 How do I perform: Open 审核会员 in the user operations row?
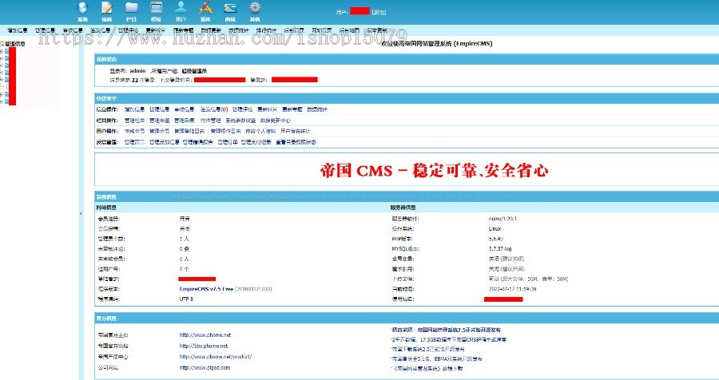tap(134, 131)
